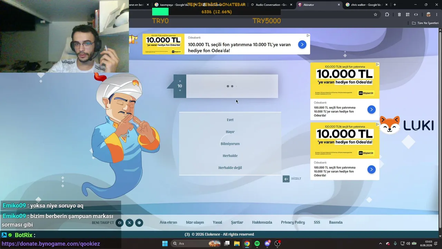The height and width of the screenshot is (249, 442).
Task: Close the Audio Conversation tab
Action: click(291, 5)
